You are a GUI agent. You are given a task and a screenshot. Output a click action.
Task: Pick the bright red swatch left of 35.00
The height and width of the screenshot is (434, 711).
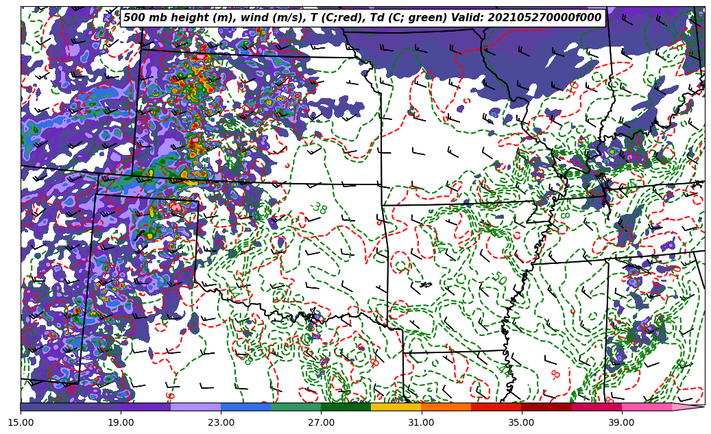pos(496,407)
